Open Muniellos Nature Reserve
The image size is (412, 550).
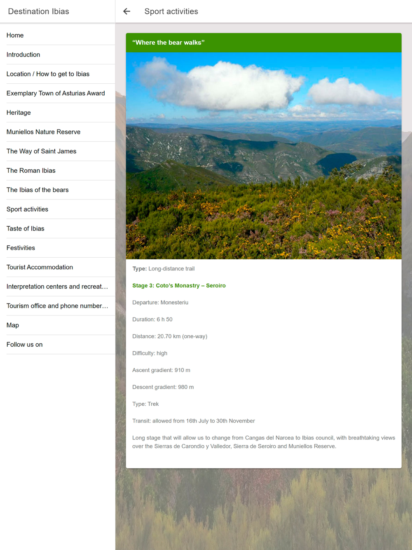pos(58,132)
